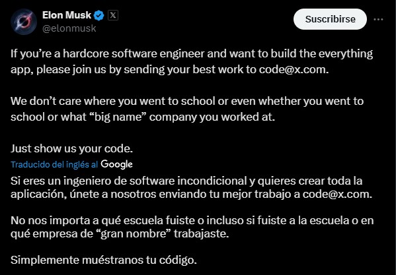The image size is (396, 275).
Task: Click code@x.com in the English tweet
Action: click(x=292, y=69)
